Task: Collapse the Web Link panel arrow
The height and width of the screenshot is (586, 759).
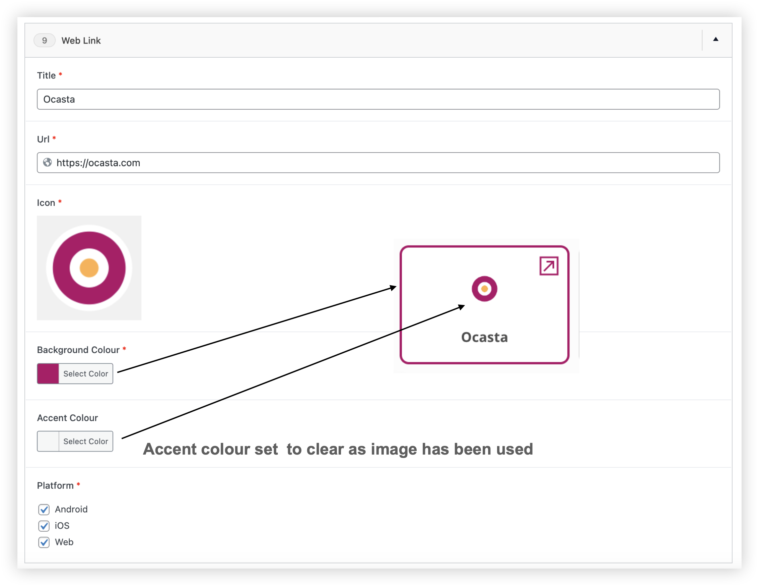Action: [715, 39]
